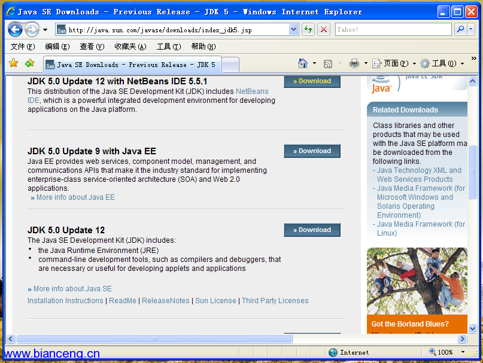This screenshot has height=363, width=483.
Task: Expand the Home button dropdown arrow
Action: click(314, 63)
